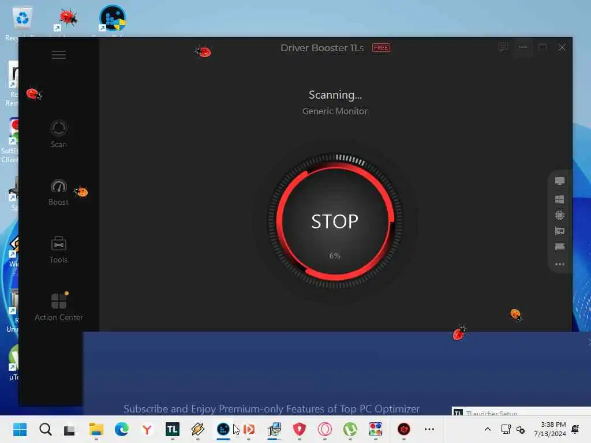Show more taskbar apps with three dots
Viewport: 591px width, 443px height.
429,429
